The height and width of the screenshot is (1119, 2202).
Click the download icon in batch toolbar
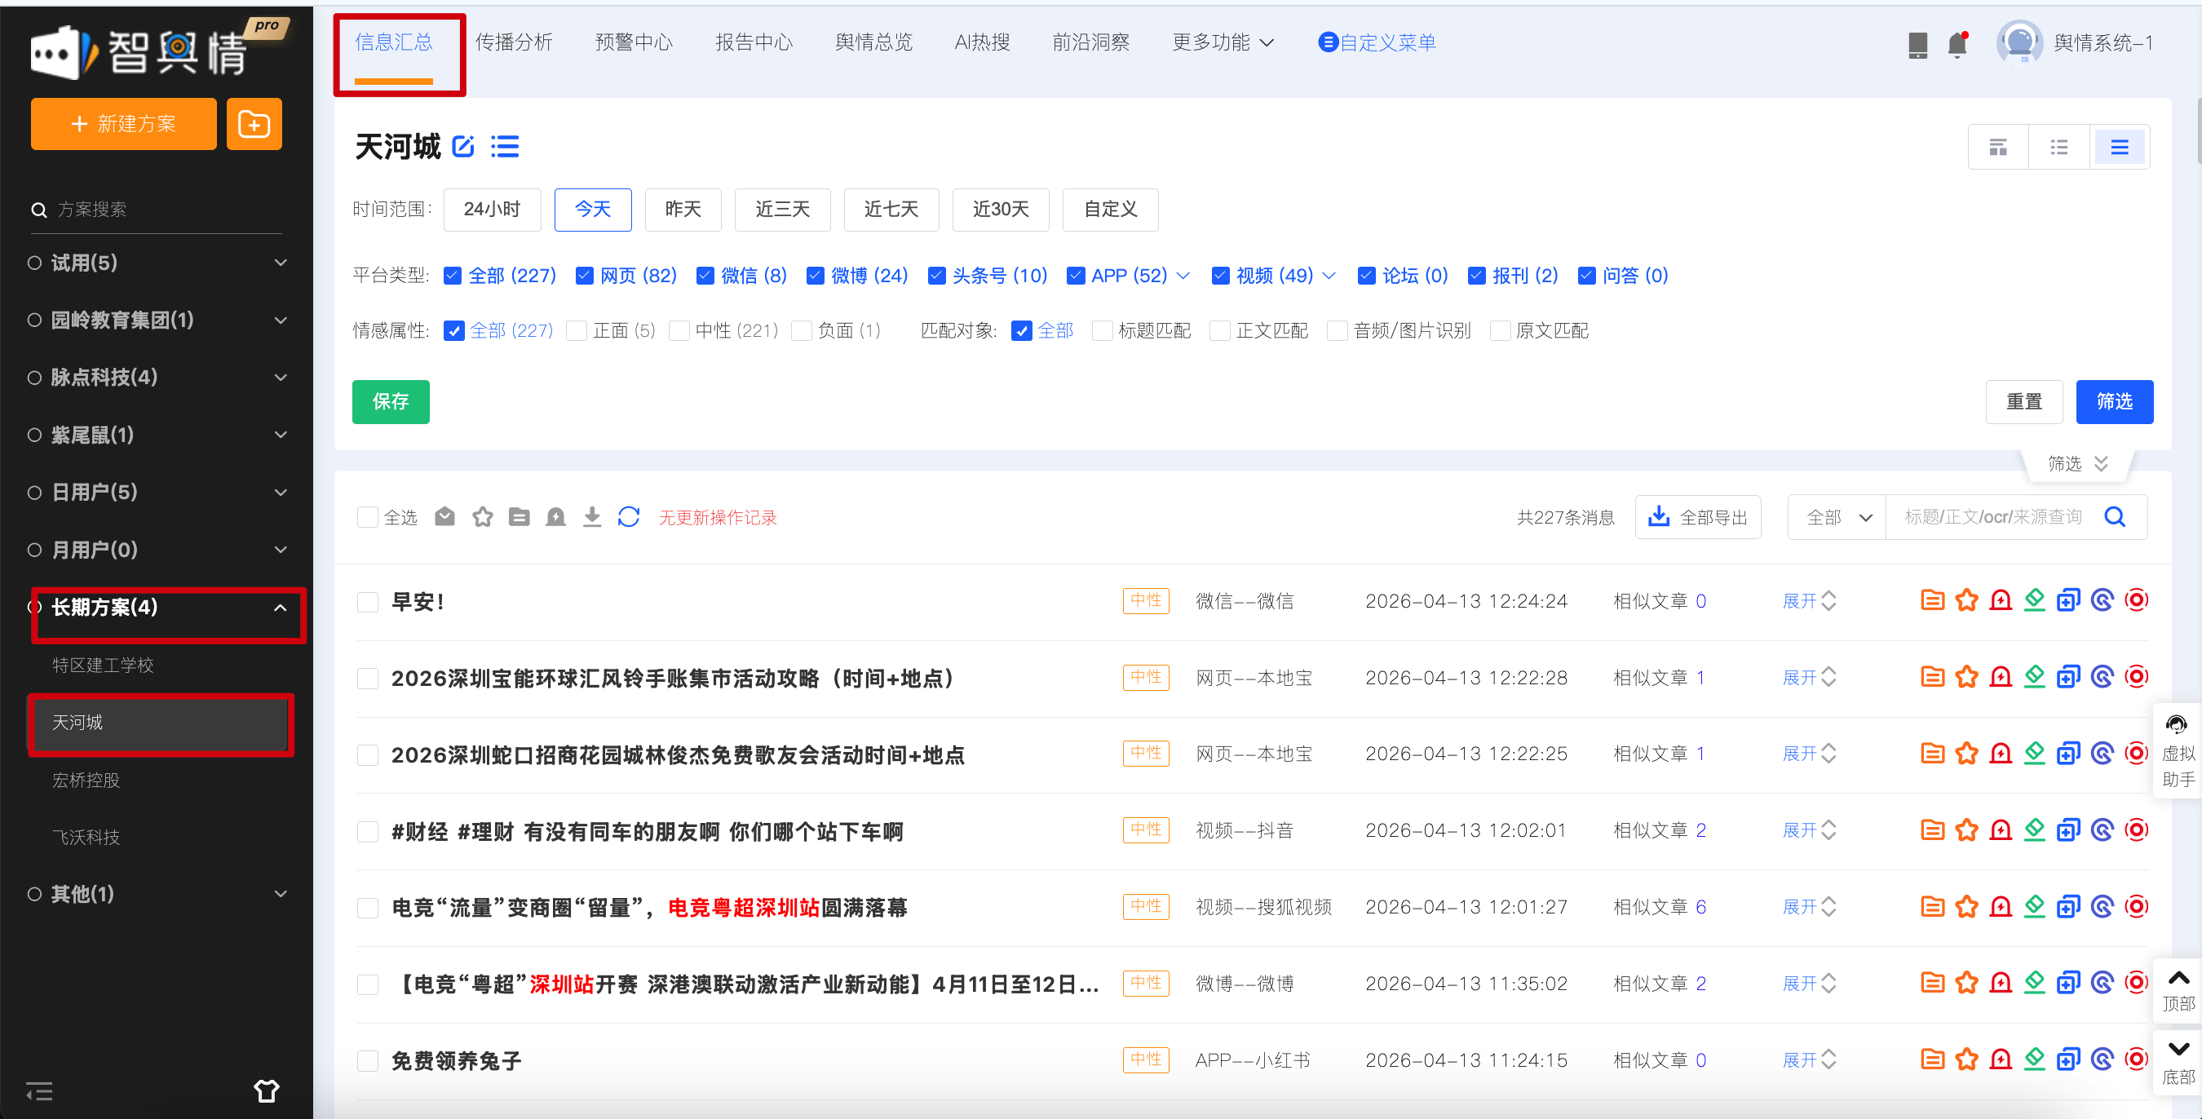[x=591, y=516]
